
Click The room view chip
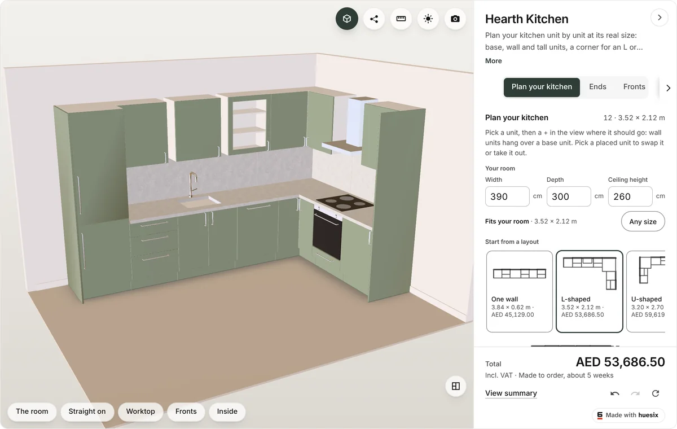click(32, 412)
